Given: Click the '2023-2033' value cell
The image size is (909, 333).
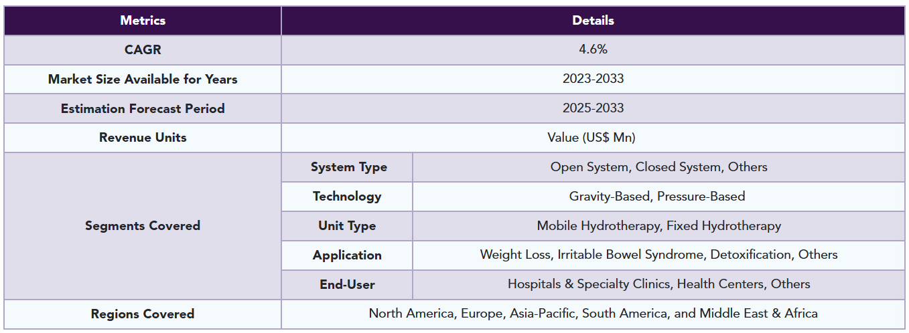Looking at the screenshot, I should (593, 79).
